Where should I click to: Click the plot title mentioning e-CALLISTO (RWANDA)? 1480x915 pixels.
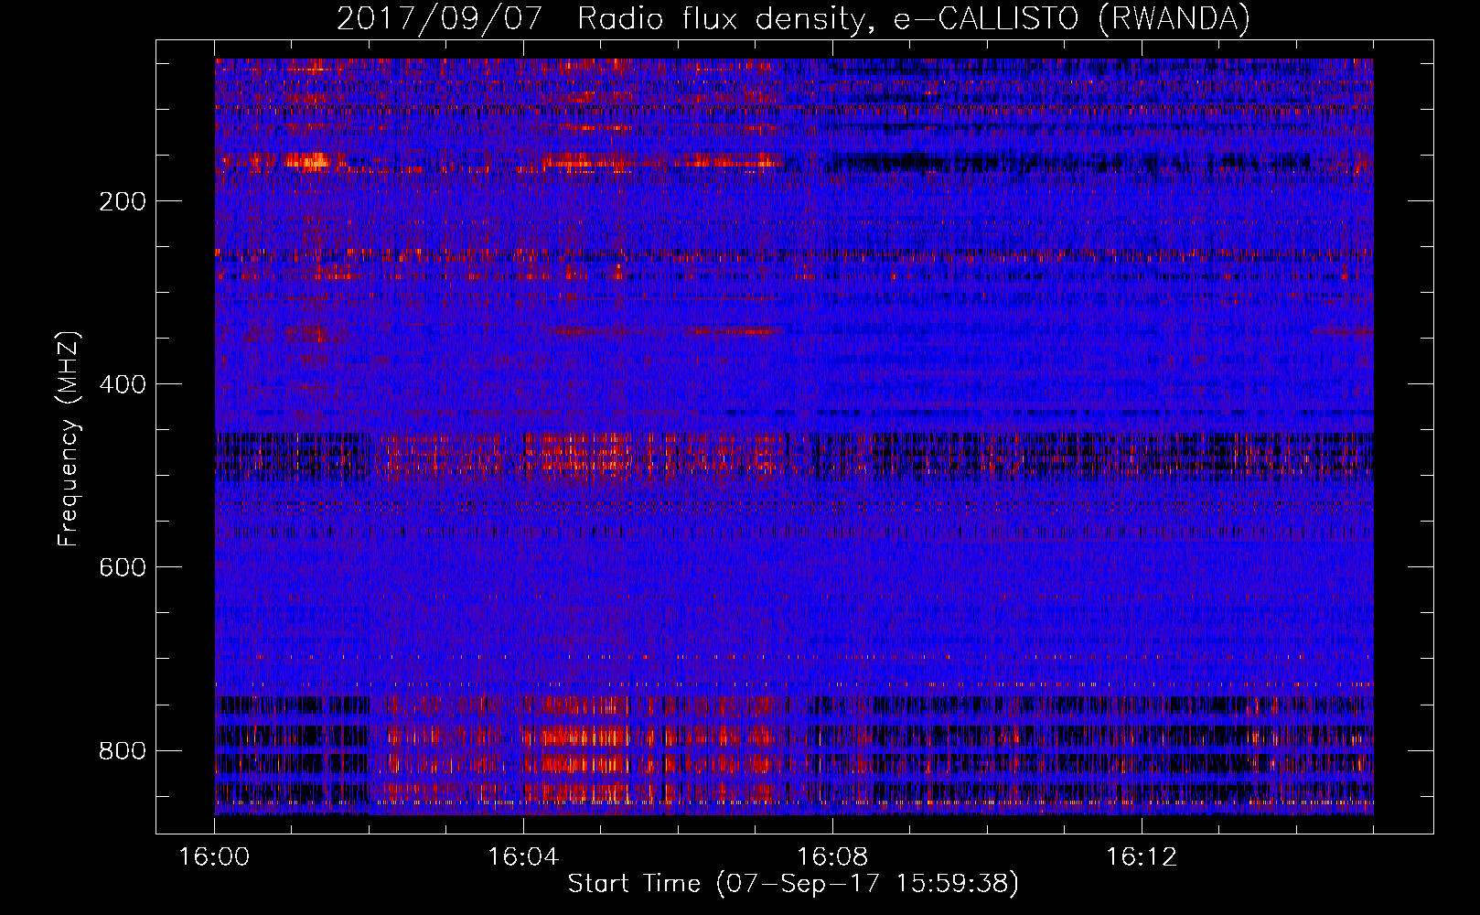[793, 18]
